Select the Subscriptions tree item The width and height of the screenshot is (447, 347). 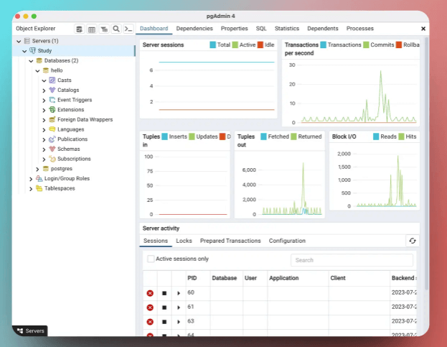click(74, 159)
